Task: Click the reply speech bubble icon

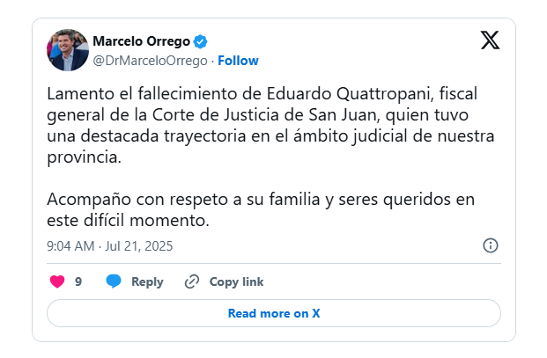Action: 114,282
